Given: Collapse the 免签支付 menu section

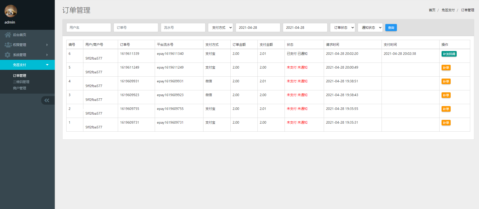Looking at the screenshot, I should (47, 65).
